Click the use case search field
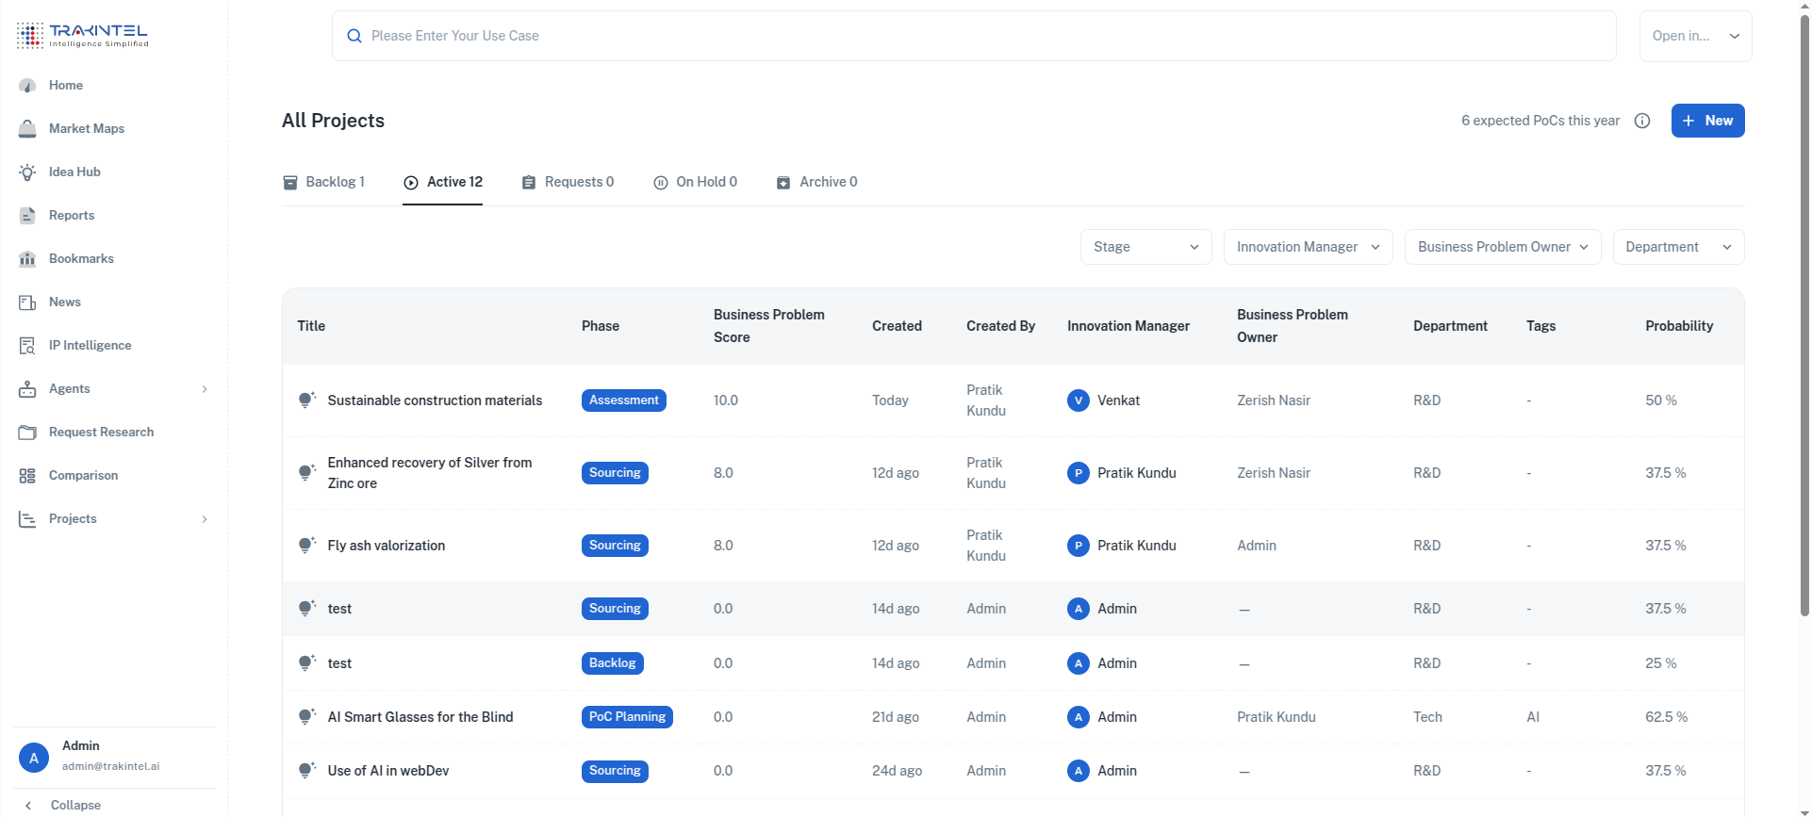The image size is (1812, 817). coord(974,36)
